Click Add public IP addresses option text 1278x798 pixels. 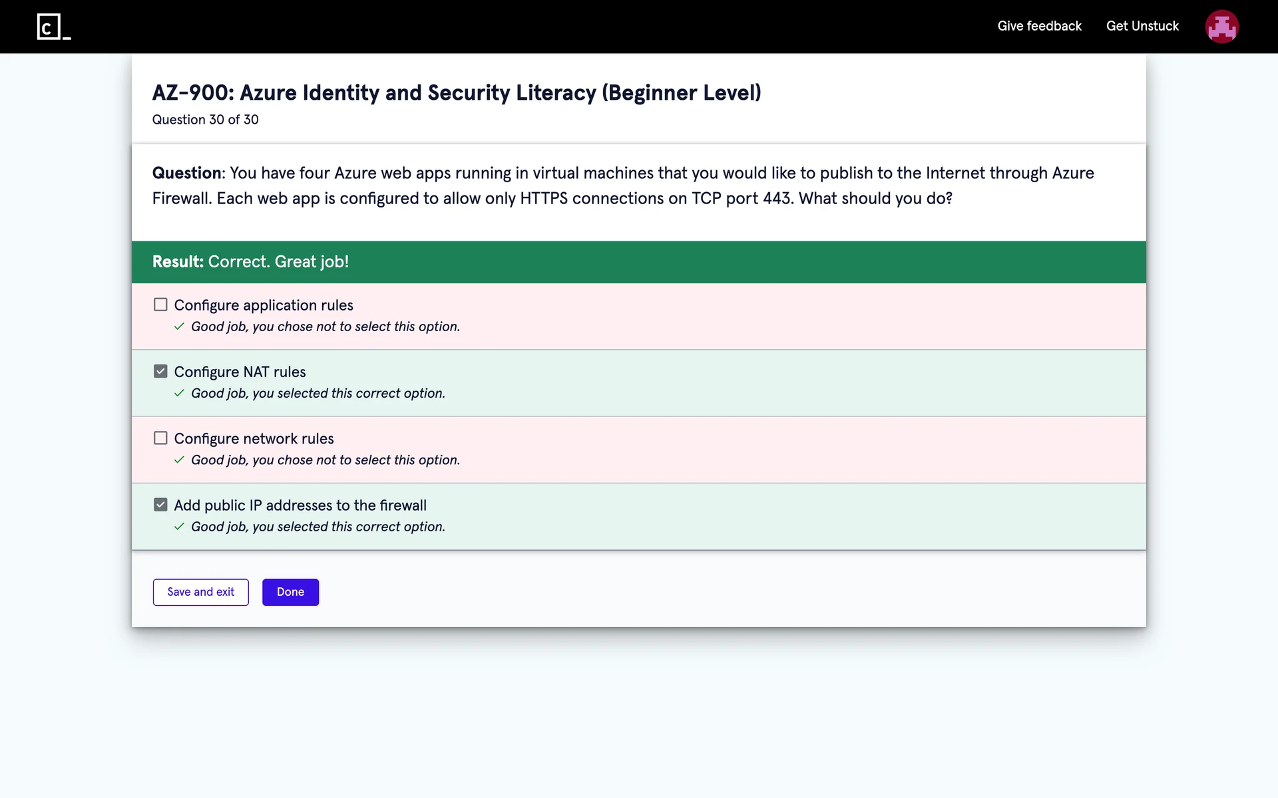point(300,505)
